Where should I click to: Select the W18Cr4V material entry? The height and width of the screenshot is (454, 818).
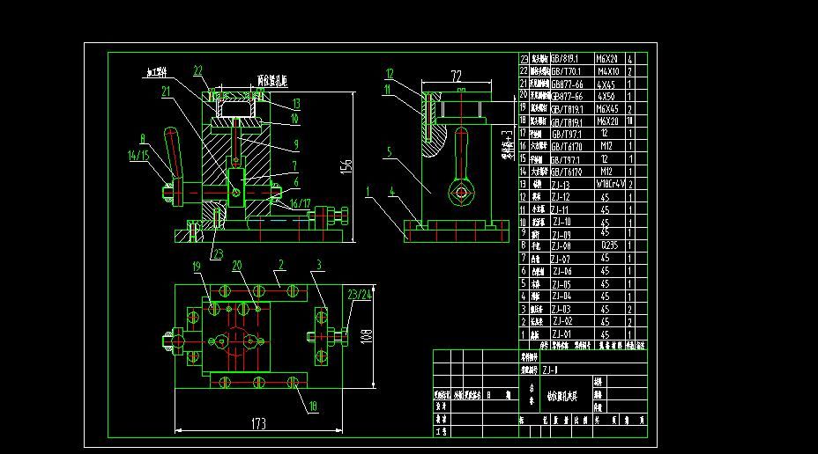(x=610, y=185)
